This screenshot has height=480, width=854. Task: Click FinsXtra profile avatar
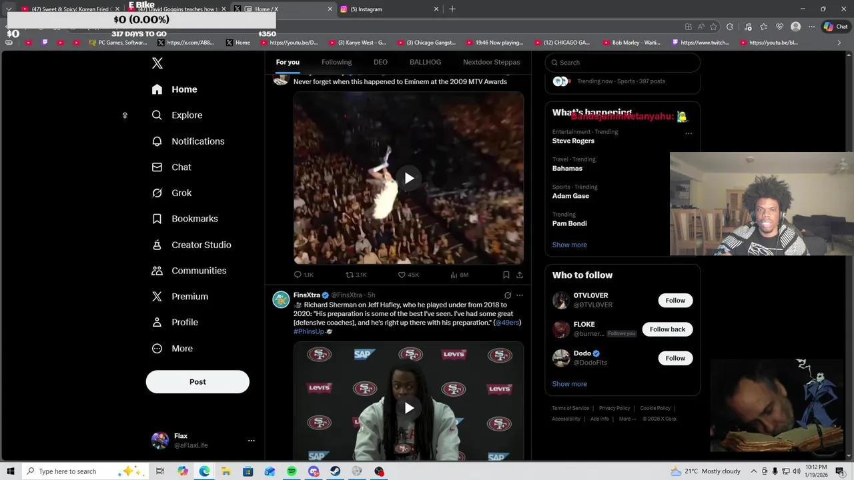[x=281, y=299]
